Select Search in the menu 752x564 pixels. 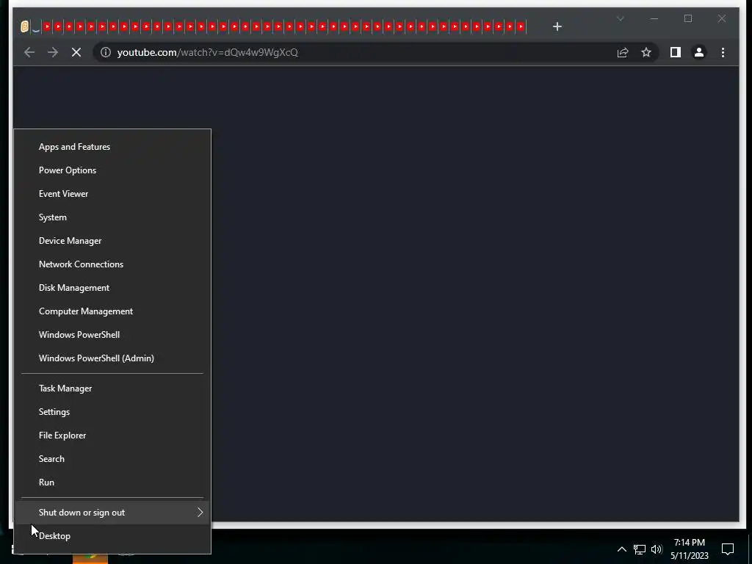pos(112,459)
